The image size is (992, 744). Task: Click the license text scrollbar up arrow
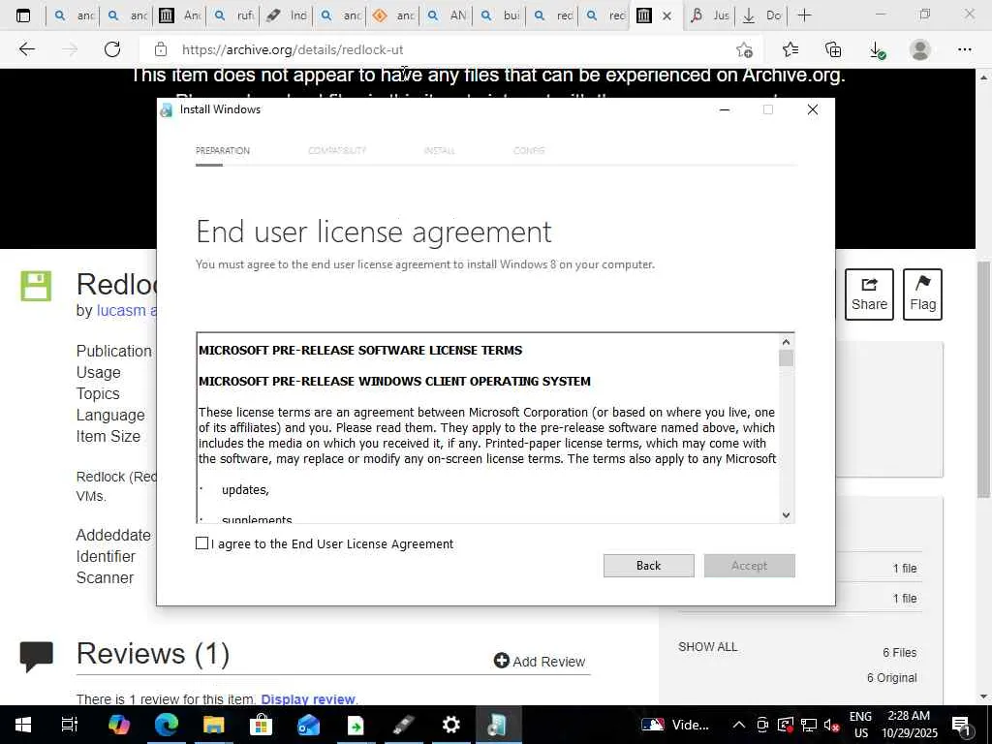(x=786, y=342)
